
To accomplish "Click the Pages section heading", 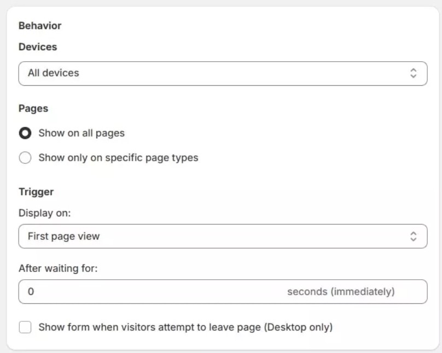I will (x=33, y=108).
